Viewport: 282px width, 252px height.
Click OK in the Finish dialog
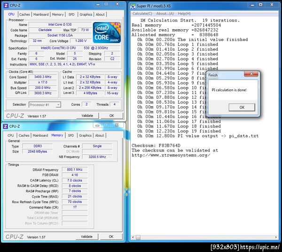(x=242, y=107)
